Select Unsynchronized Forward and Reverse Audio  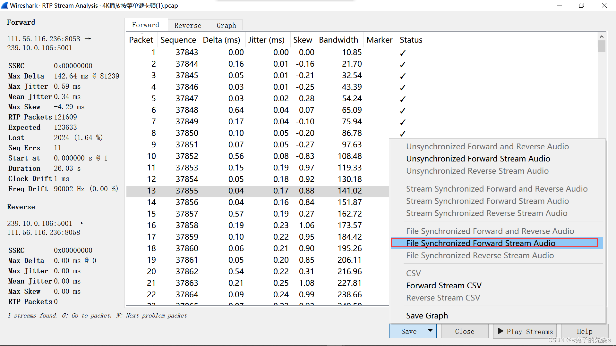[487, 146]
